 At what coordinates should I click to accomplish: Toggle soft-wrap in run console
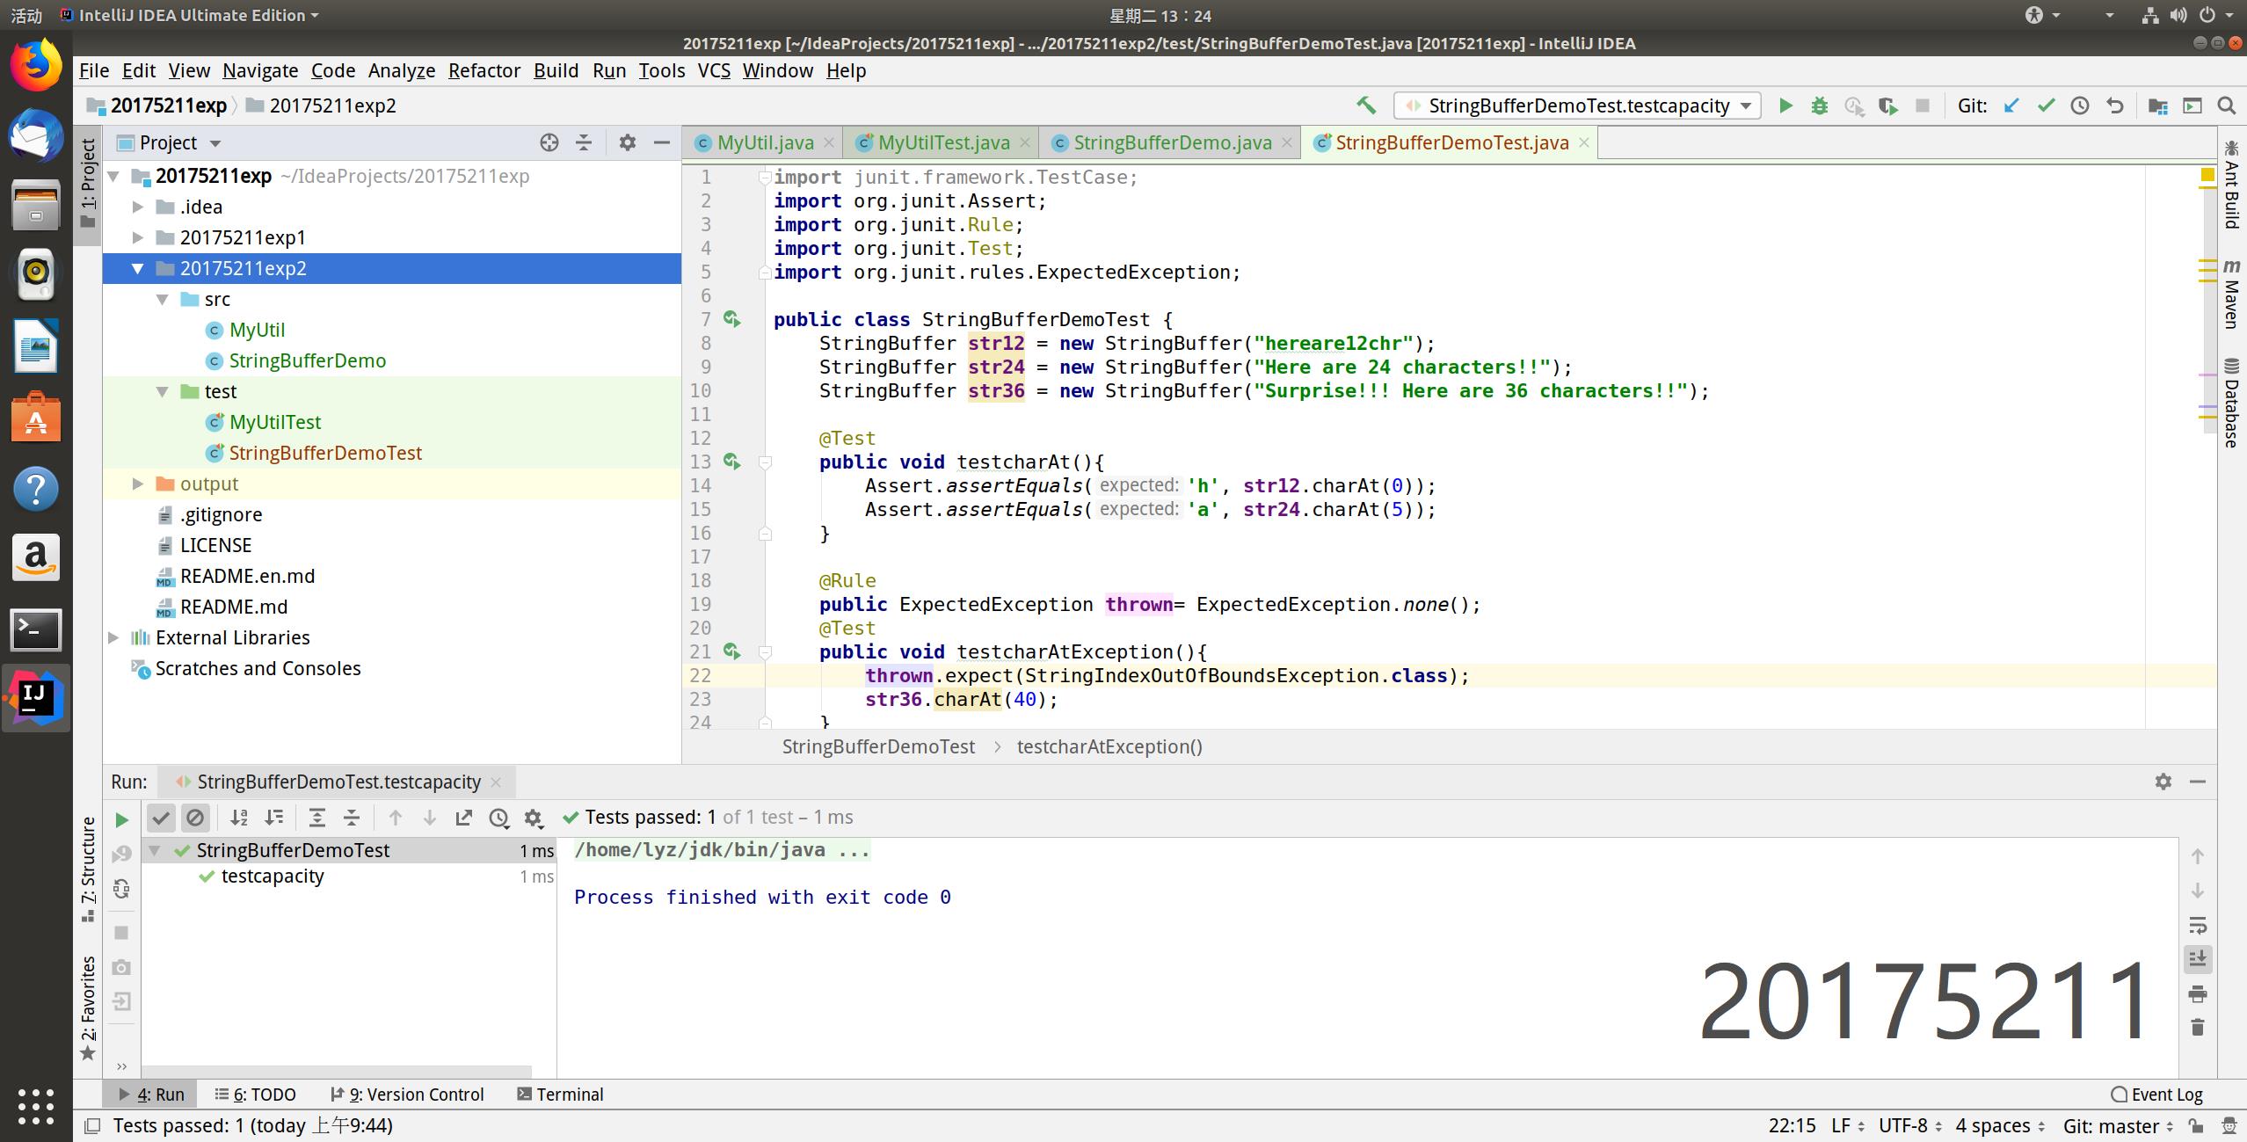coord(2198,925)
